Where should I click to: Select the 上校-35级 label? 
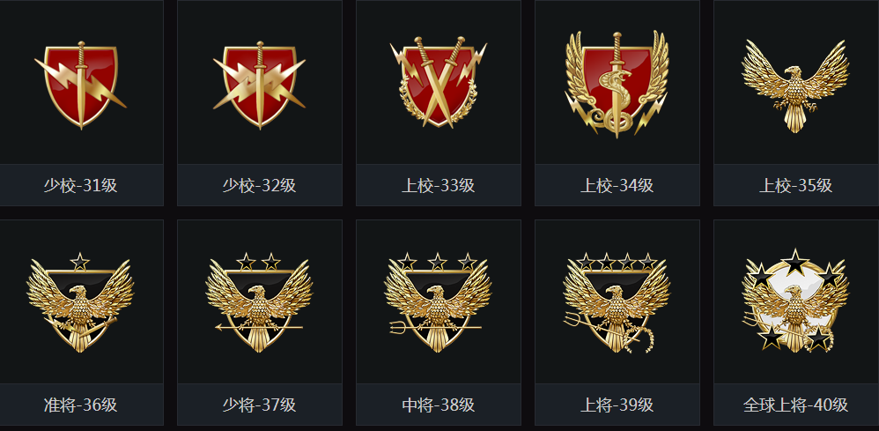point(795,185)
